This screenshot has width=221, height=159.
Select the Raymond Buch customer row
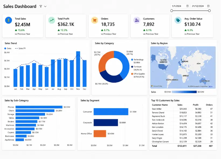pos(182,116)
